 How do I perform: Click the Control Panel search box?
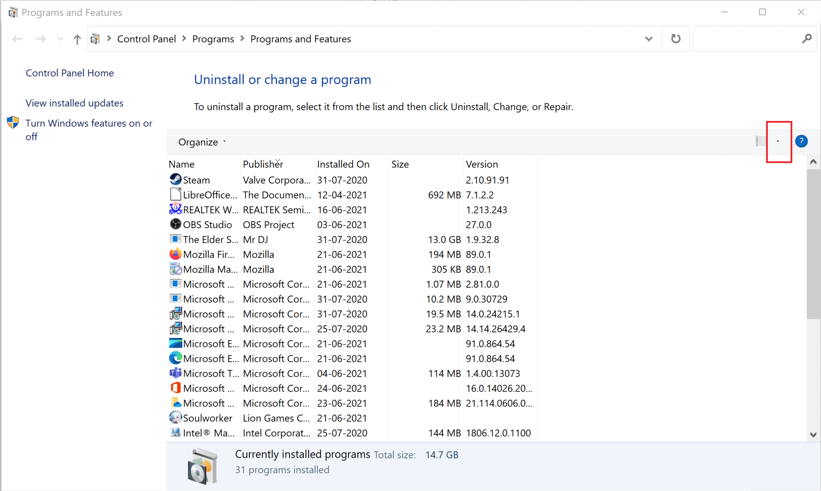coord(746,39)
